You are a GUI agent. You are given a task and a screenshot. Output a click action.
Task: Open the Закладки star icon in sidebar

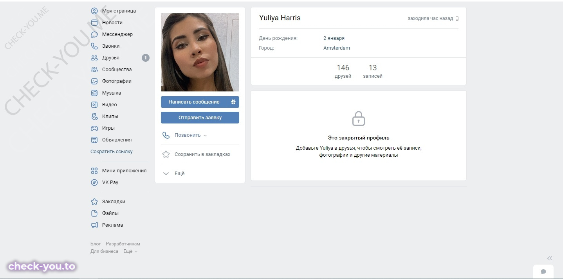pos(94,202)
